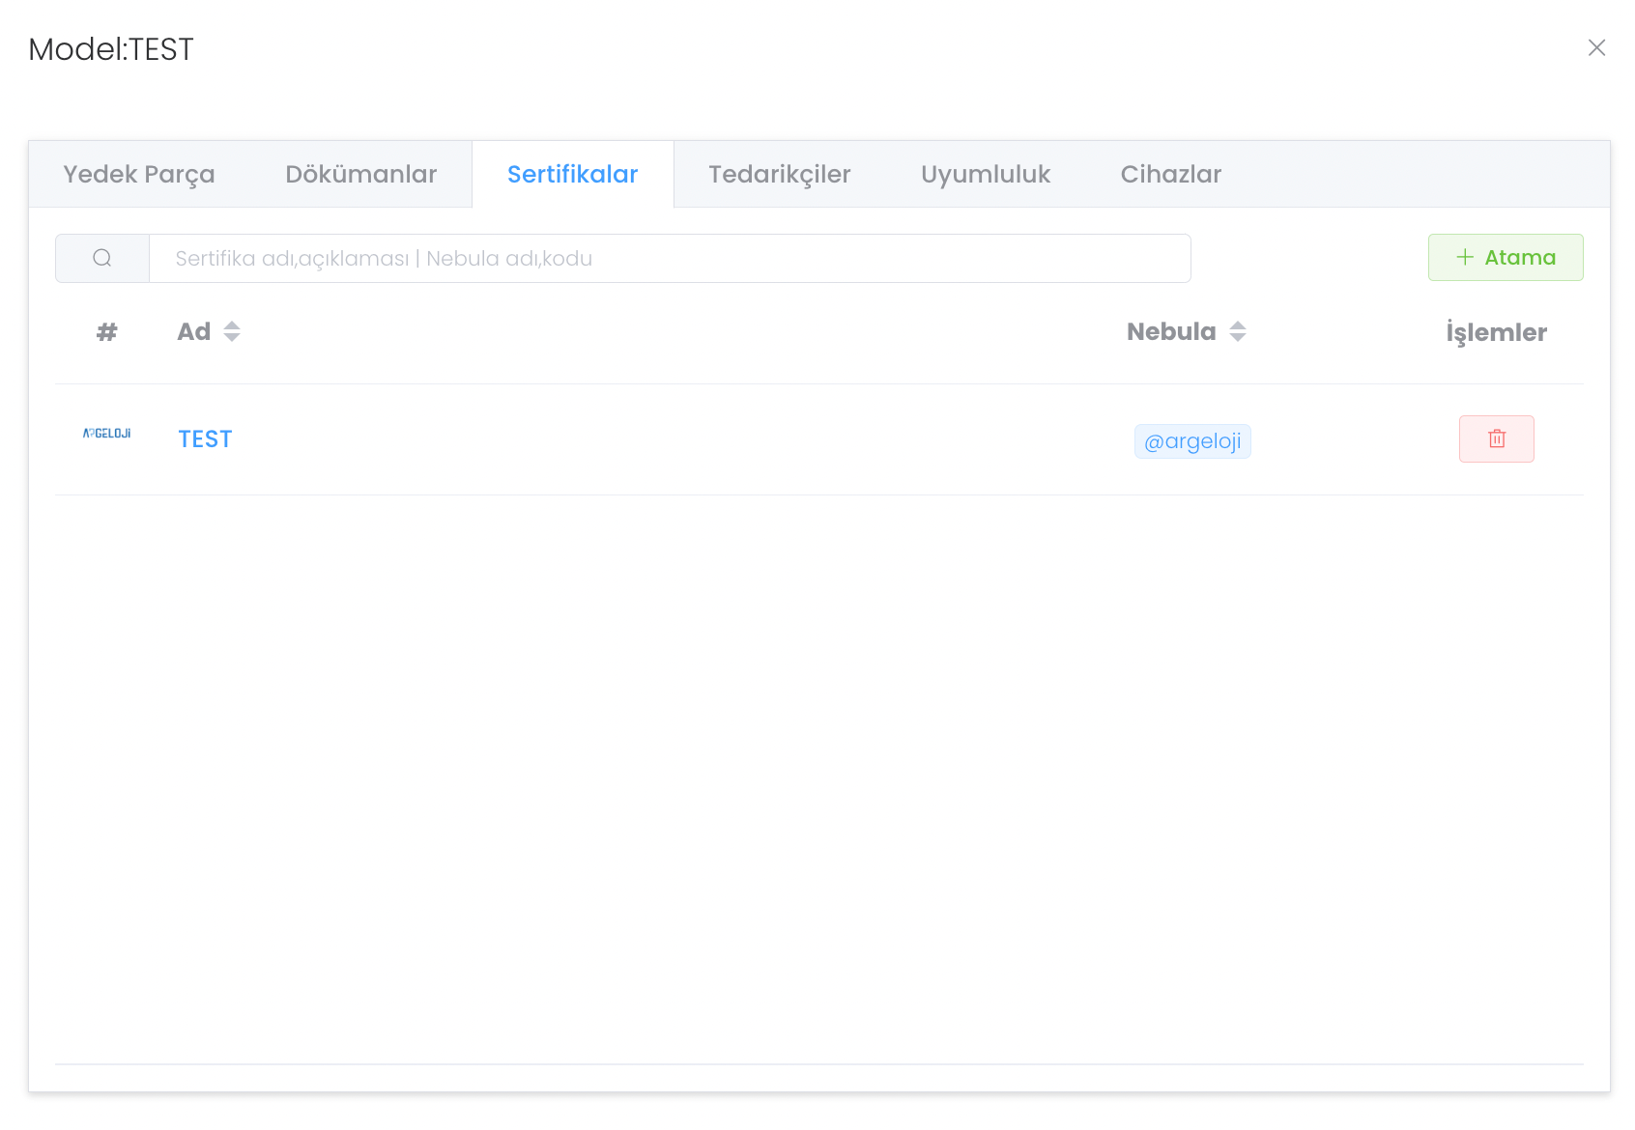Viewport: 1635px width, 1130px height.
Task: Click the # column header
Action: [x=106, y=332]
